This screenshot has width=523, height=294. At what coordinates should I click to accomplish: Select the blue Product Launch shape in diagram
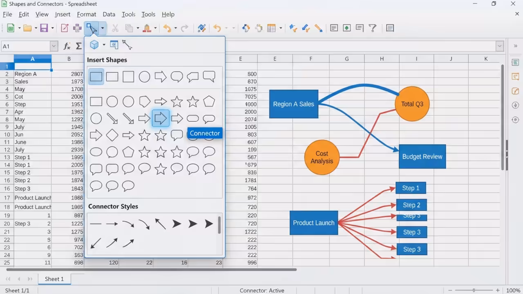click(314, 223)
